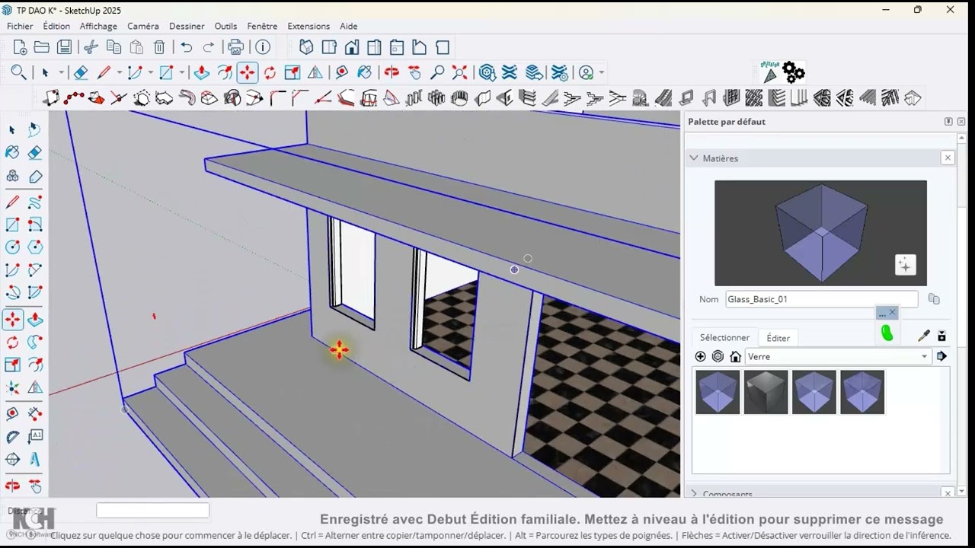Select the Paint Bucket tool in top toolbar

pyautogui.click(x=365, y=72)
